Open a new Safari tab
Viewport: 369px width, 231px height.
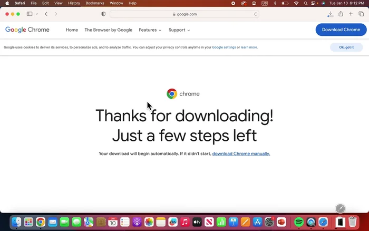coord(351,14)
